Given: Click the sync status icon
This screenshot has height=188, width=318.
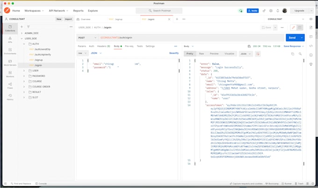Looking at the screenshot, I should (x=240, y=11).
